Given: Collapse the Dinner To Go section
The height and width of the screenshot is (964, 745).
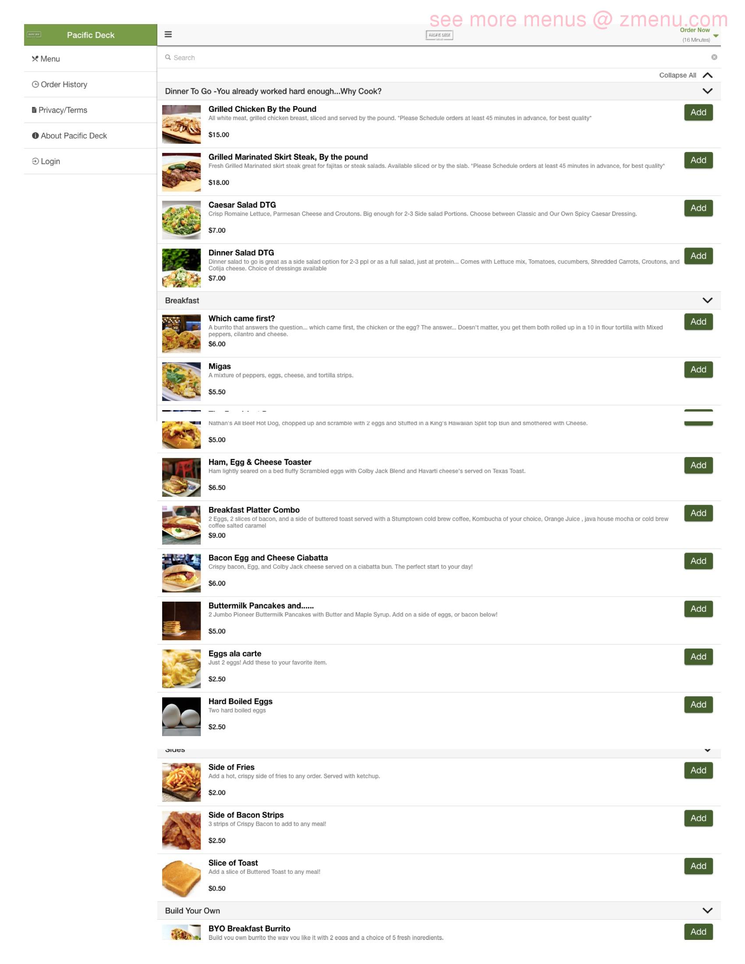Looking at the screenshot, I should click(x=707, y=92).
